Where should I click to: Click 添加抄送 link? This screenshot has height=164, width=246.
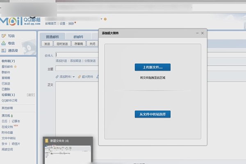click(61, 61)
